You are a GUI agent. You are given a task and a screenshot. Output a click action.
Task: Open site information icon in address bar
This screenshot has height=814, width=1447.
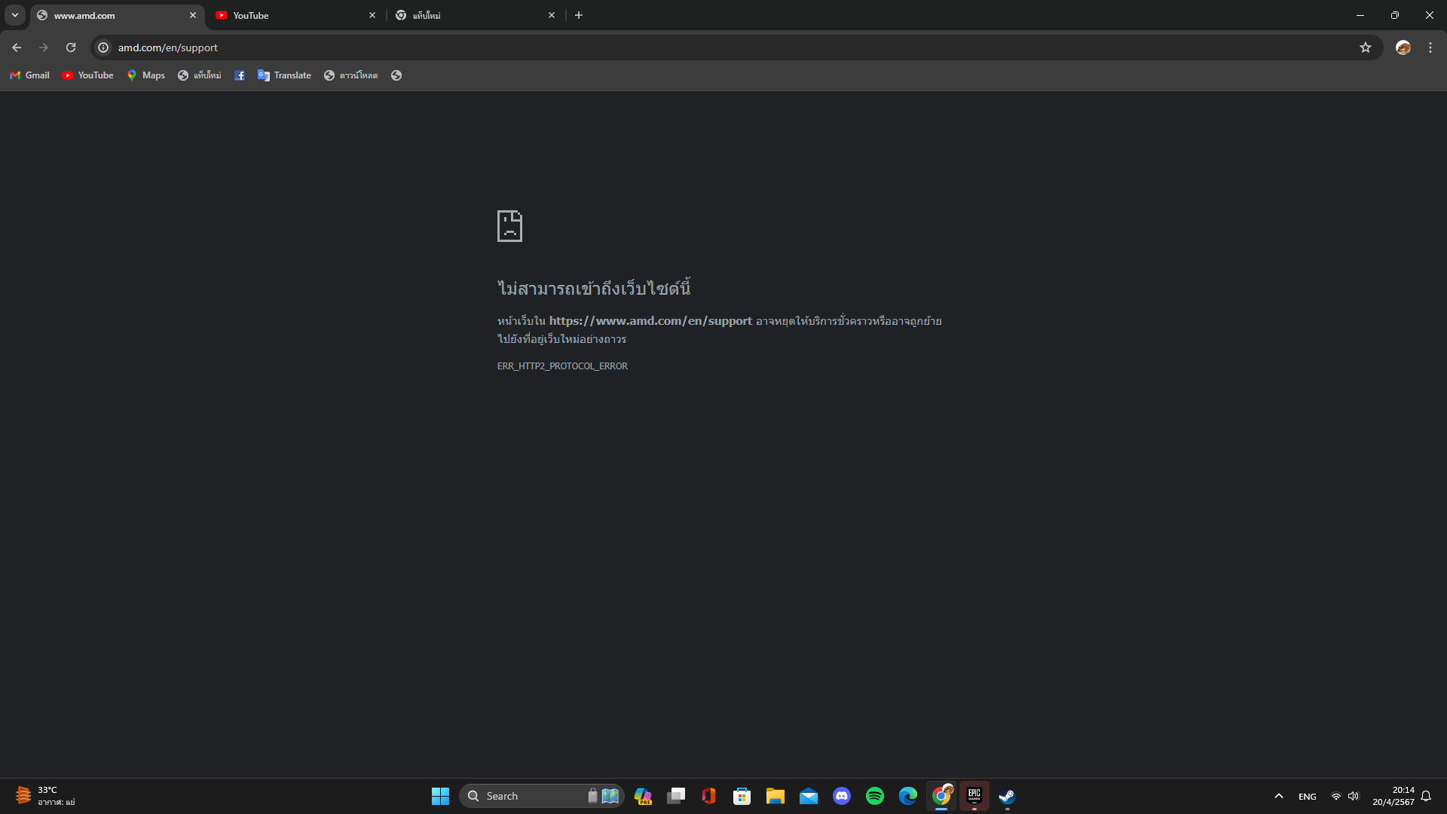point(103,47)
